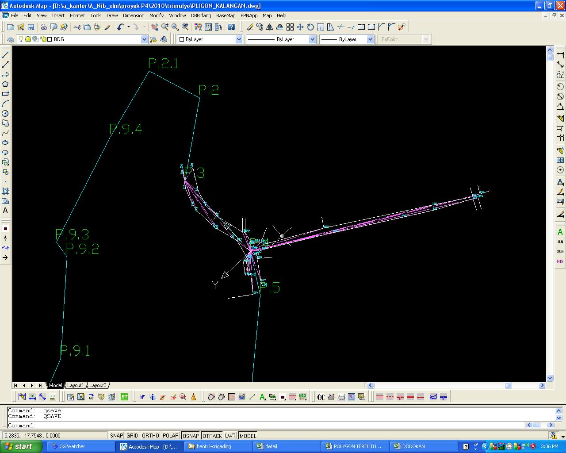Image resolution: width=566 pixels, height=453 pixels.
Task: Toggle ORTHO mode in status bar
Action: pyautogui.click(x=150, y=436)
